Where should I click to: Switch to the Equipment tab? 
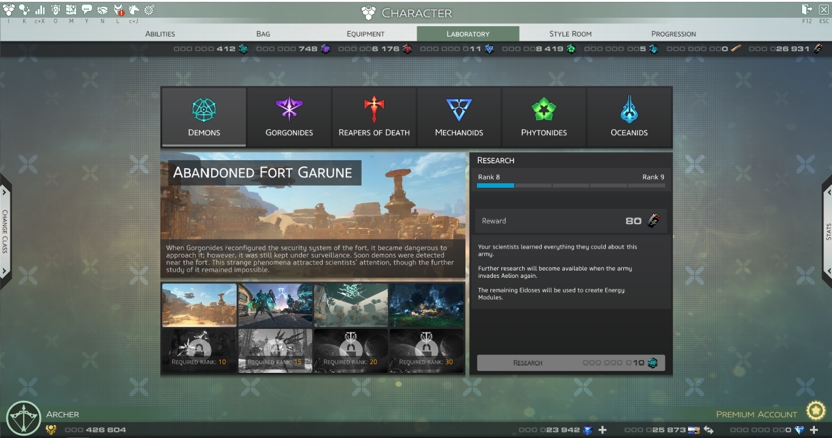(365, 34)
